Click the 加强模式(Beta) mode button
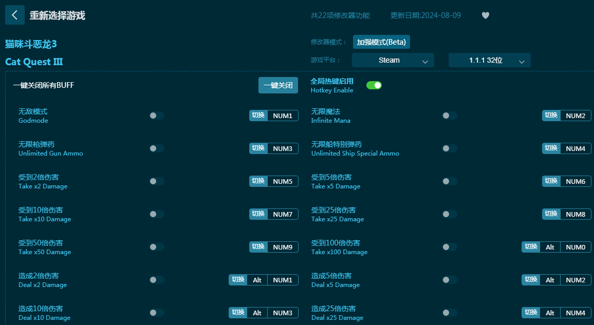Viewport: 594px width, 325px height. point(381,42)
